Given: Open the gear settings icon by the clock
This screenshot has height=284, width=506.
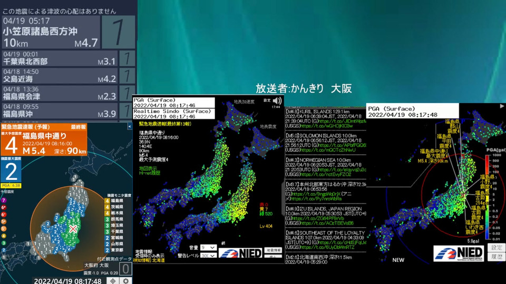Looking at the screenshot, I should click(x=125, y=281).
